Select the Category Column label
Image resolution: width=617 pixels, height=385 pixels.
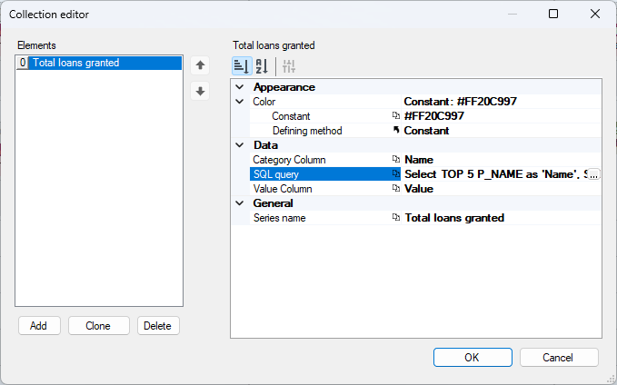[289, 160]
